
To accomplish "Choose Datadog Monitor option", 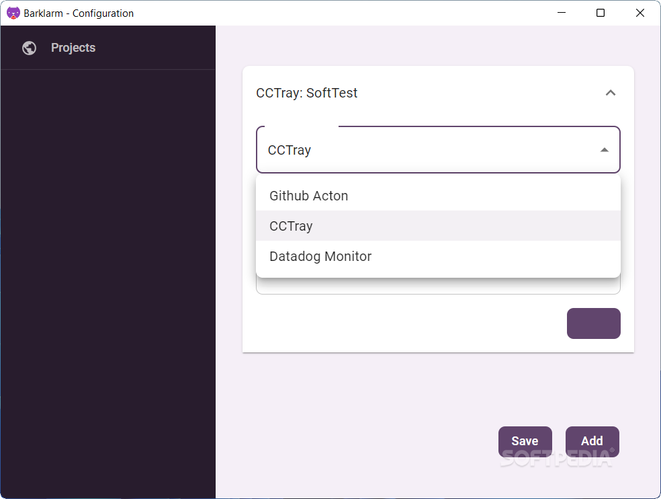I will click(x=438, y=256).
